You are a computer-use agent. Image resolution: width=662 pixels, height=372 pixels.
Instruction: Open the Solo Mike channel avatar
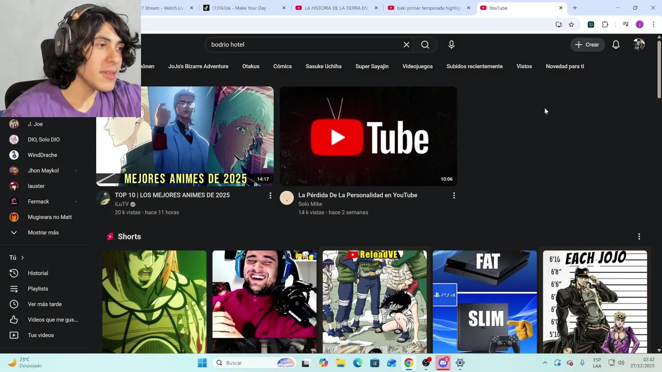[x=287, y=198]
